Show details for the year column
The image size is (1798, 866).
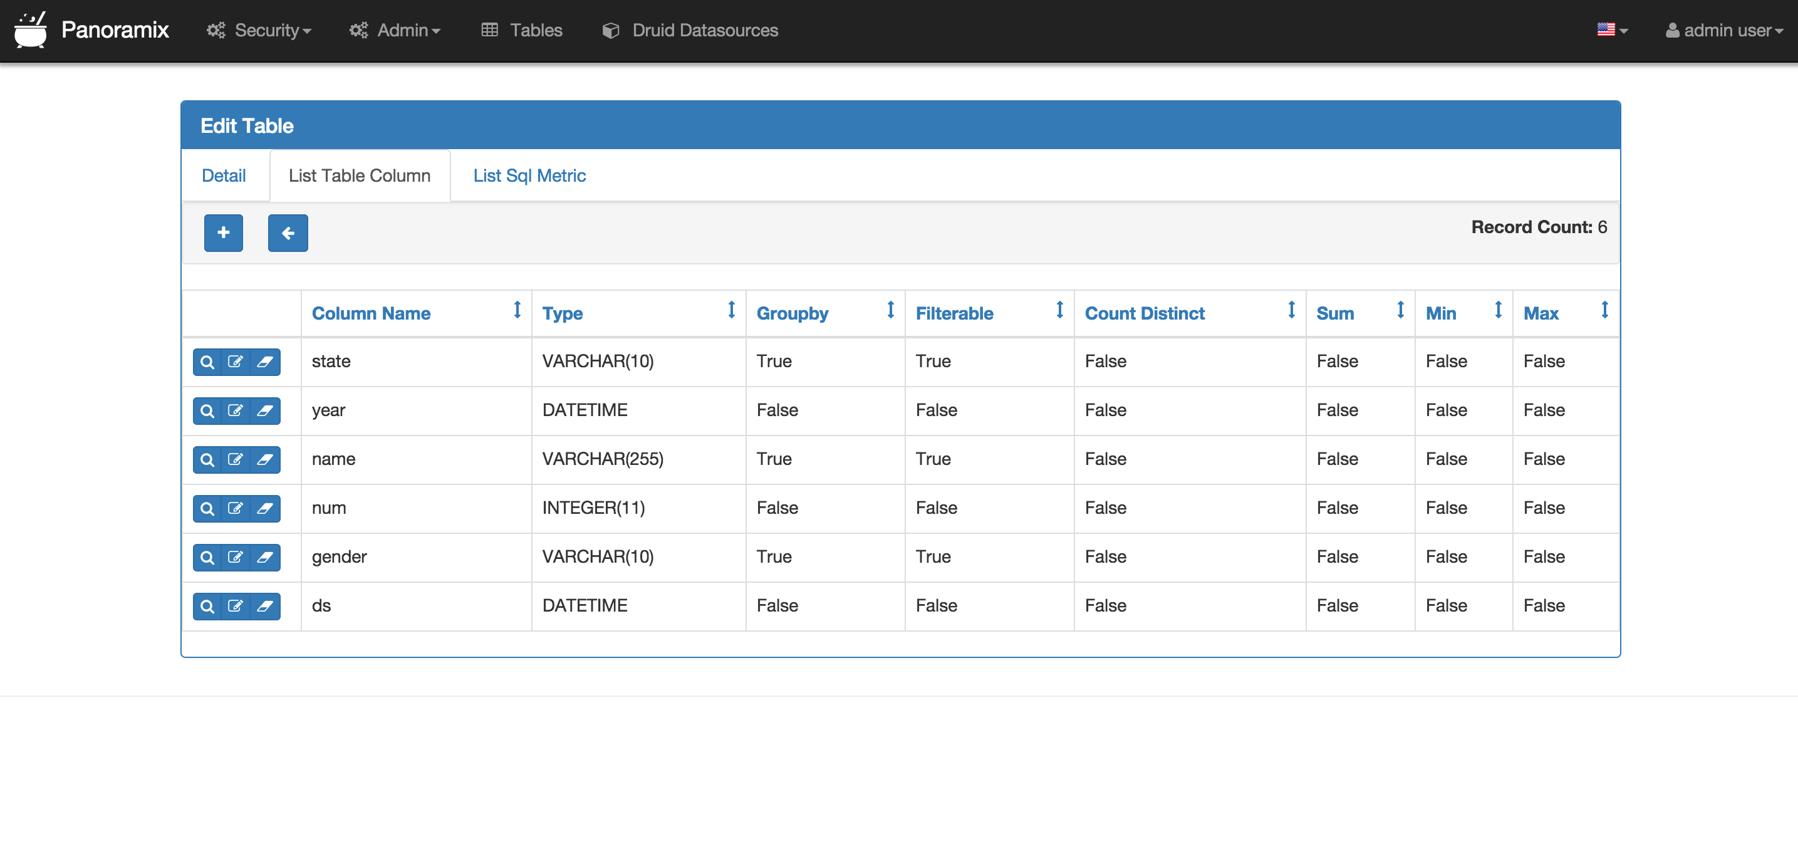point(207,410)
